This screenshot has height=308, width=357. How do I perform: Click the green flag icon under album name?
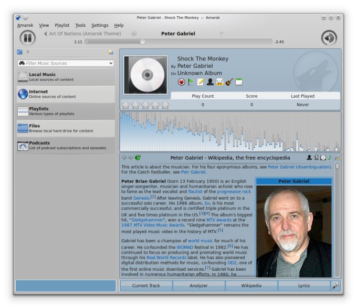191,82
